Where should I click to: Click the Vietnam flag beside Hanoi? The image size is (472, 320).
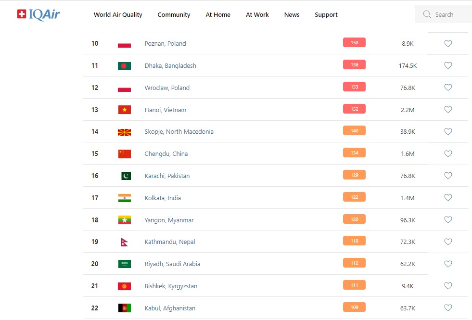click(x=124, y=110)
